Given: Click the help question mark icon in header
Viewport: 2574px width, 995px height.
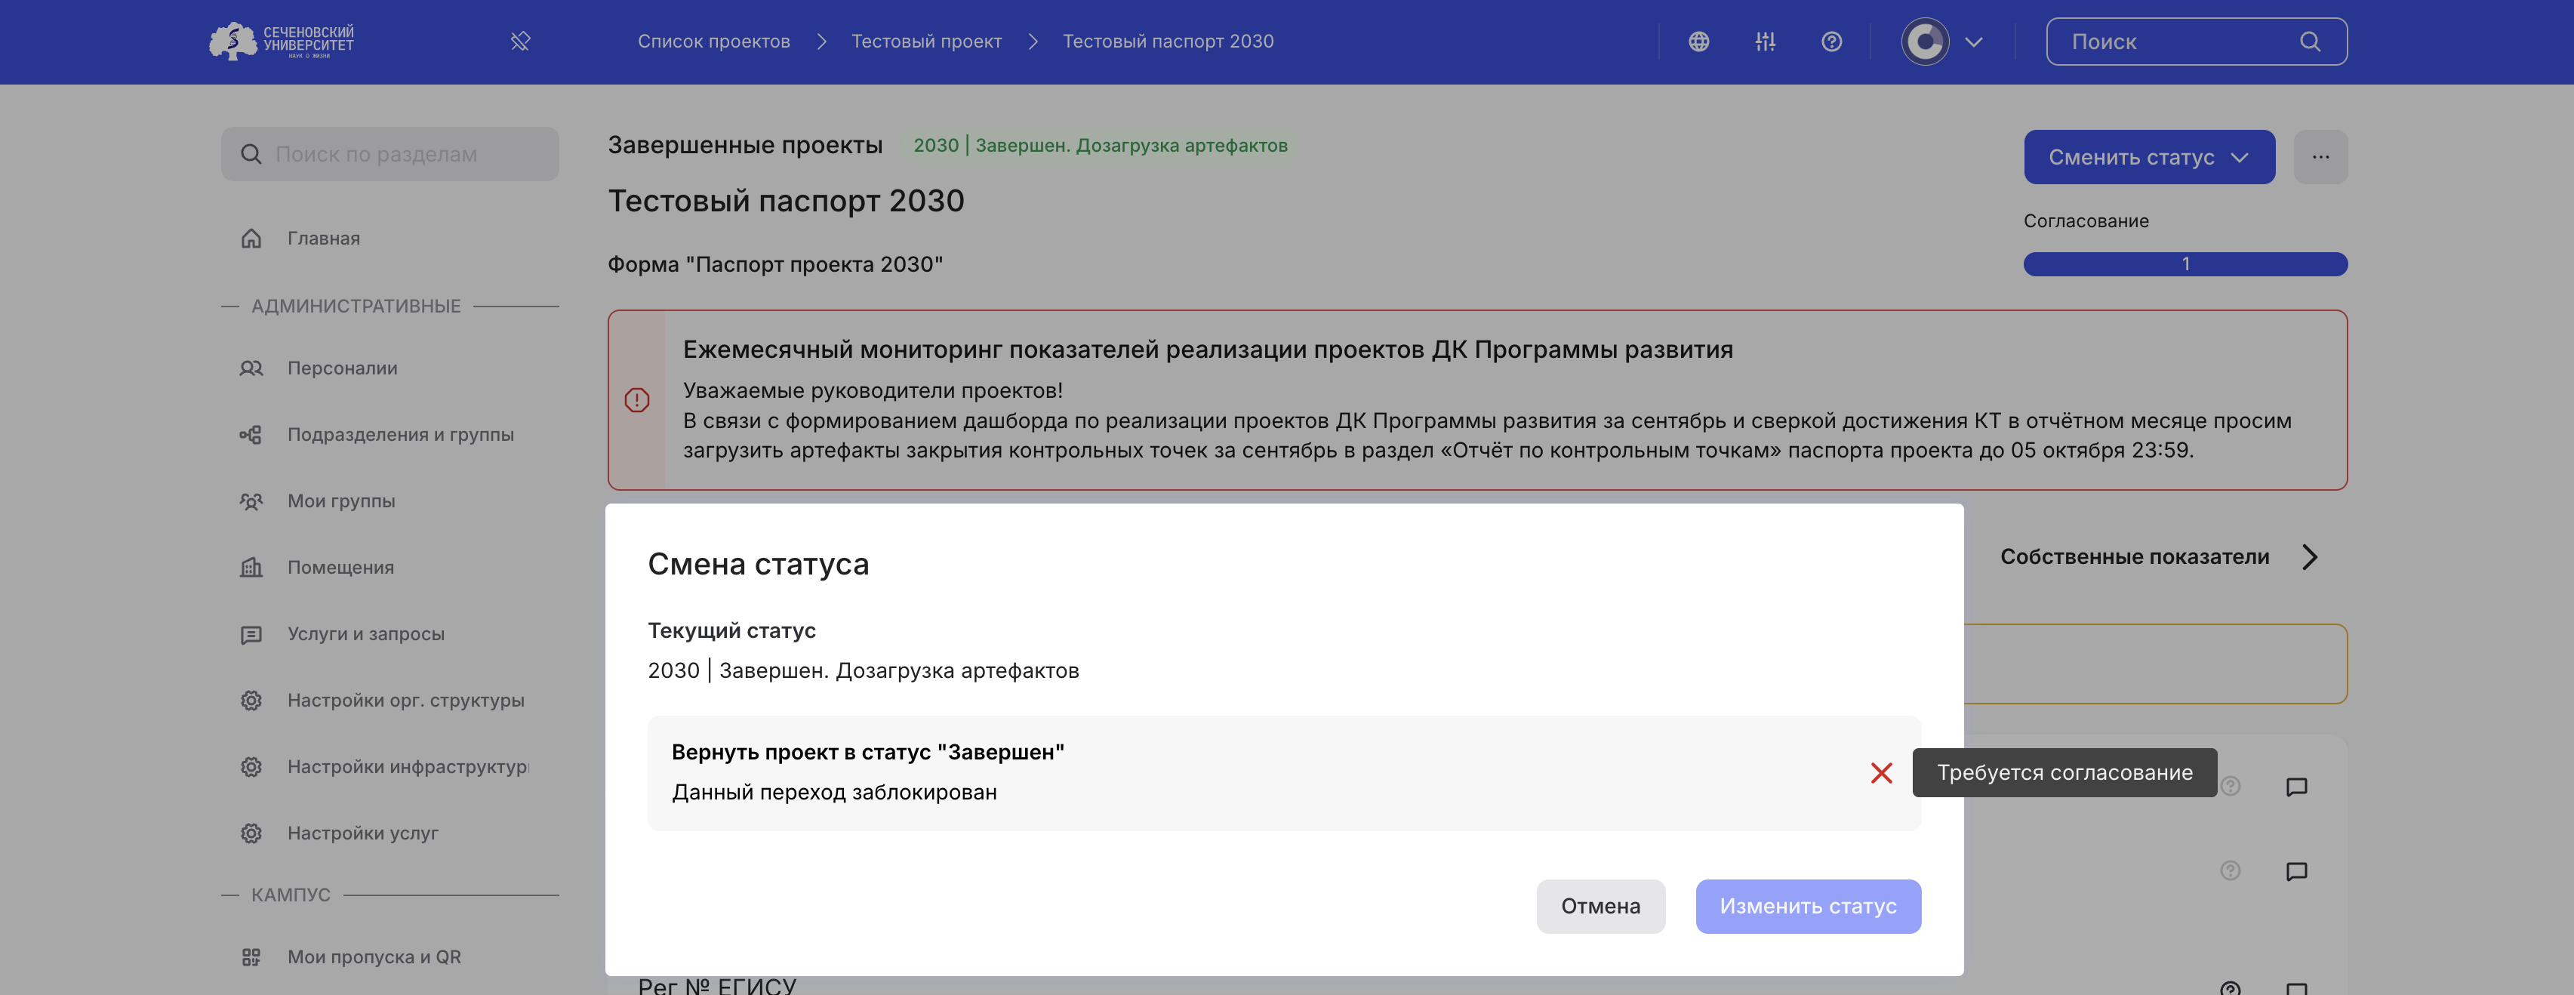Looking at the screenshot, I should (1831, 42).
